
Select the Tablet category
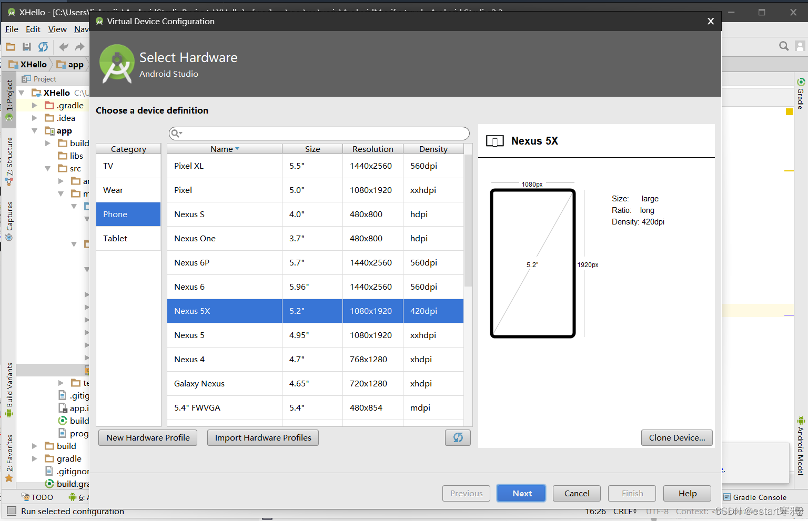128,238
